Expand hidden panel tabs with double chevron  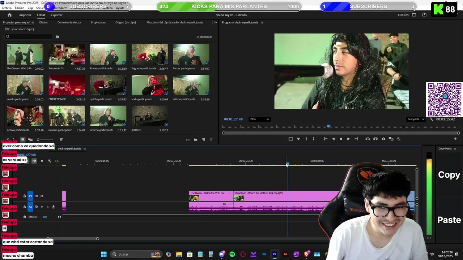(x=216, y=22)
